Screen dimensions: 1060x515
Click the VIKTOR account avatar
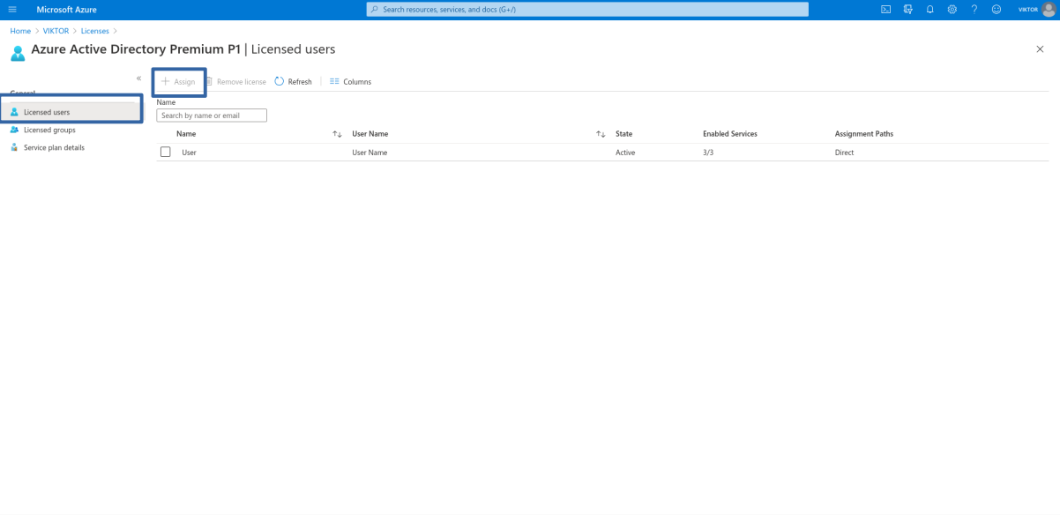pos(1049,10)
